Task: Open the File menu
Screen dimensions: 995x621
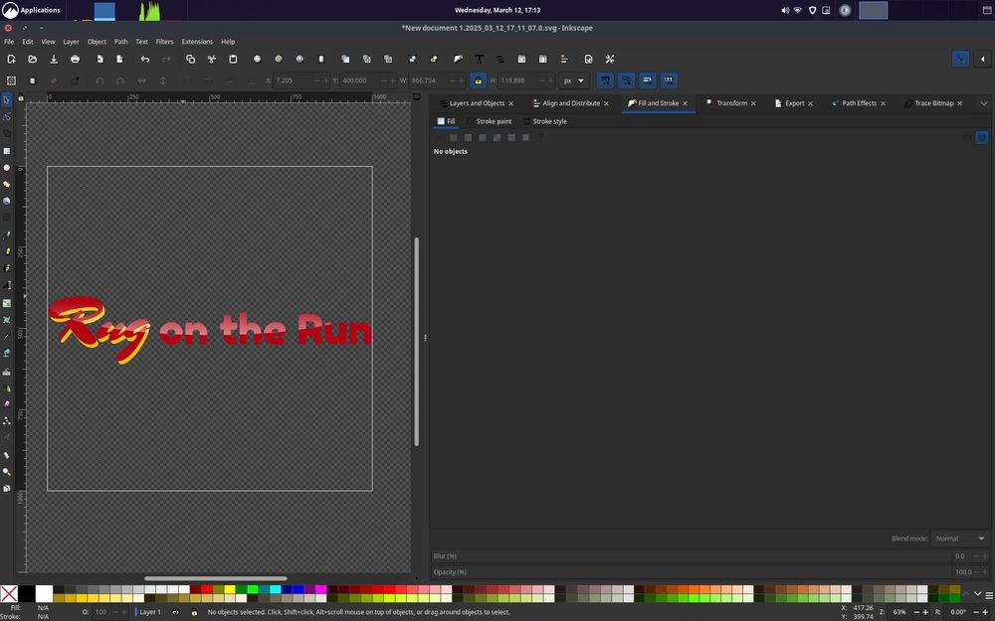Action: tap(9, 42)
